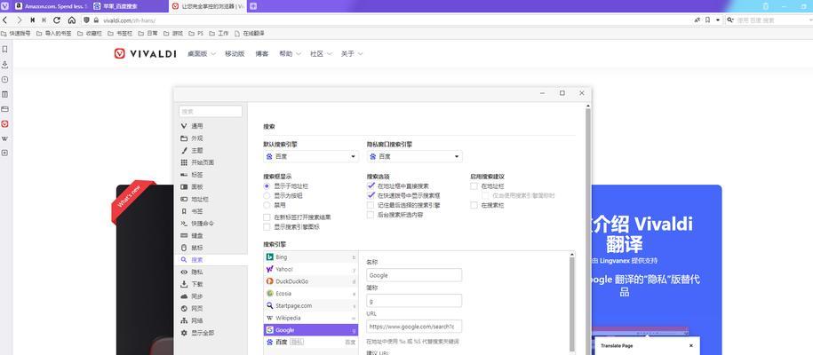The width and height of the screenshot is (813, 355).
Task: Check 记住最后选择的搜索引擎
Action: [x=371, y=205]
